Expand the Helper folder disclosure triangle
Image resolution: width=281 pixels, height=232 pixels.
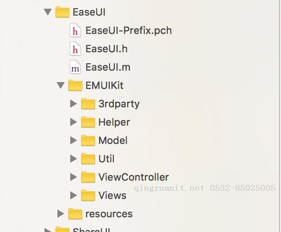click(73, 122)
